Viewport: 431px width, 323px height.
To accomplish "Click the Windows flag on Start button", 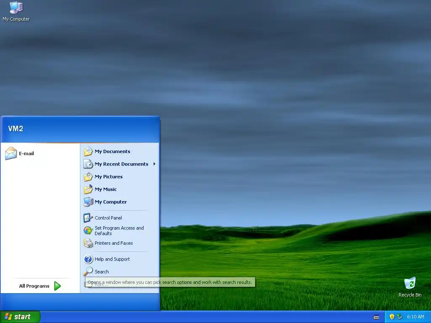I will pyautogui.click(x=8, y=317).
